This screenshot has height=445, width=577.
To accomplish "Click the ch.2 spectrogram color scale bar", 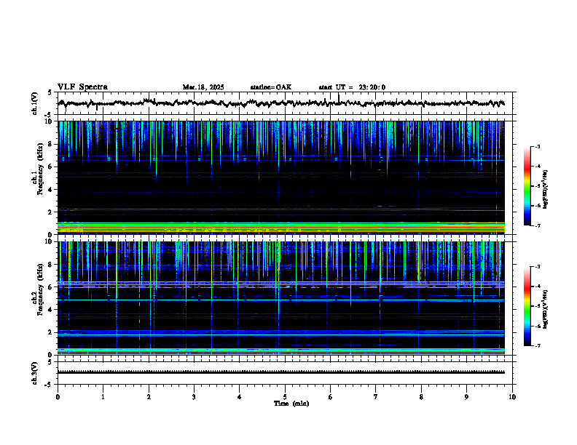I will (x=527, y=306).
